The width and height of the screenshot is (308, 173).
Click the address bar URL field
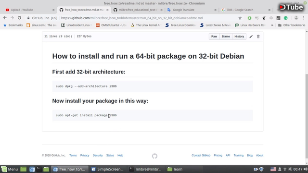pos(131,18)
